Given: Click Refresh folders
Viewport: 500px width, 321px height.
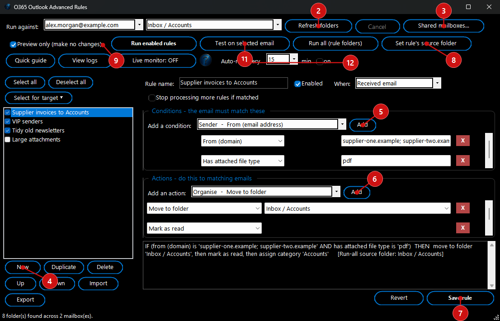Looking at the screenshot, I should coord(318,25).
